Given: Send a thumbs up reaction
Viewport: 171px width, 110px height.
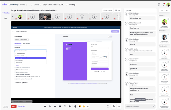Looking at the screenshot, I should (x=84, y=106).
